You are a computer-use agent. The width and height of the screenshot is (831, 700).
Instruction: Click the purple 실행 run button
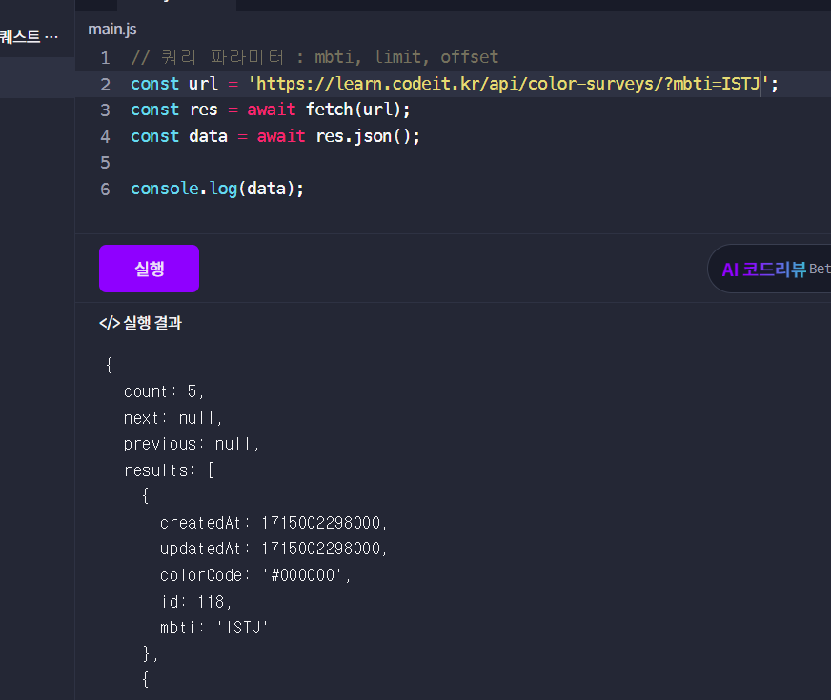[x=149, y=269]
